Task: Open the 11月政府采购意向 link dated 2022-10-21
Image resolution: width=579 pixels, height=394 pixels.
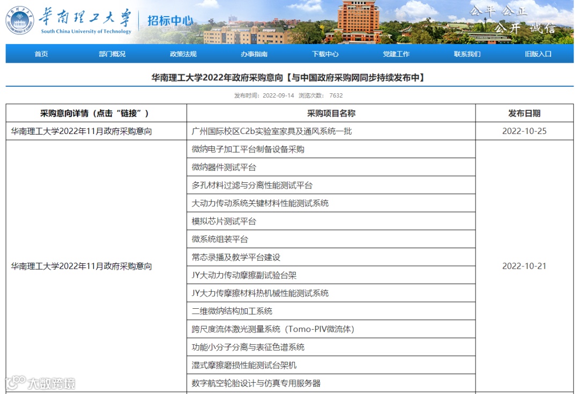Action: 81,266
